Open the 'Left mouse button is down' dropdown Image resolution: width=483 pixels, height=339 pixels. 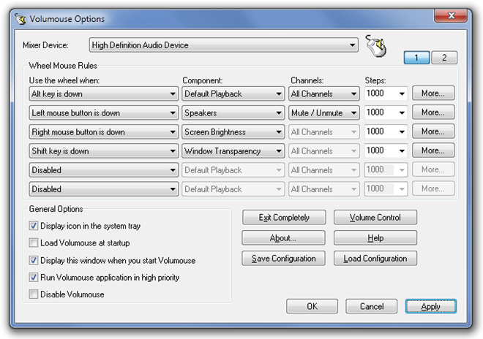pos(104,113)
